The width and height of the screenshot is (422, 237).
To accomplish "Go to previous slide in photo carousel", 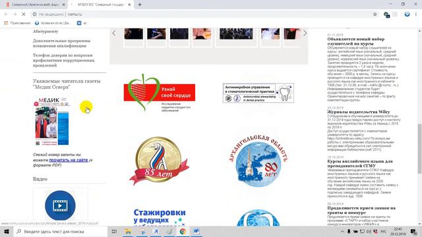I will (x=114, y=33).
